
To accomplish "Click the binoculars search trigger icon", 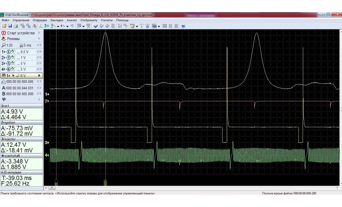I will coord(4,75).
